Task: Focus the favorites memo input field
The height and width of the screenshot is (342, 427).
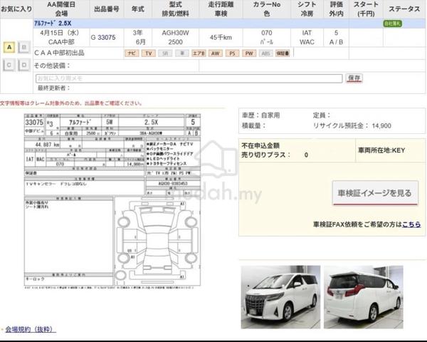Action: coord(189,78)
